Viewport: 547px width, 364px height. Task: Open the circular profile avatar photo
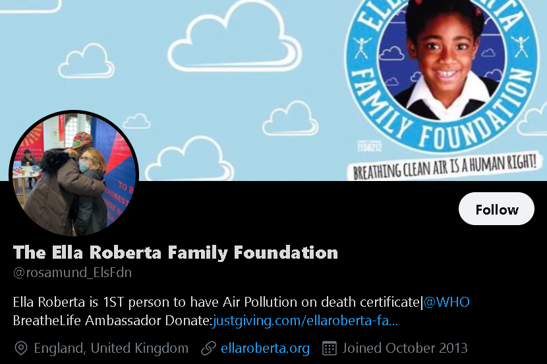[74, 174]
